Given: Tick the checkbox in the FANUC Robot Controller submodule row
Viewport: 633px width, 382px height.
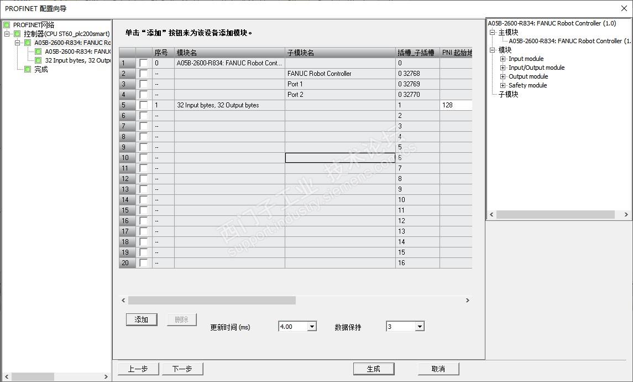Looking at the screenshot, I should click(143, 74).
